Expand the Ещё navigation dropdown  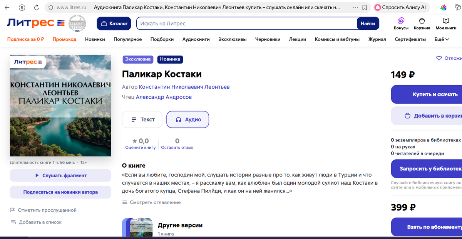442,39
